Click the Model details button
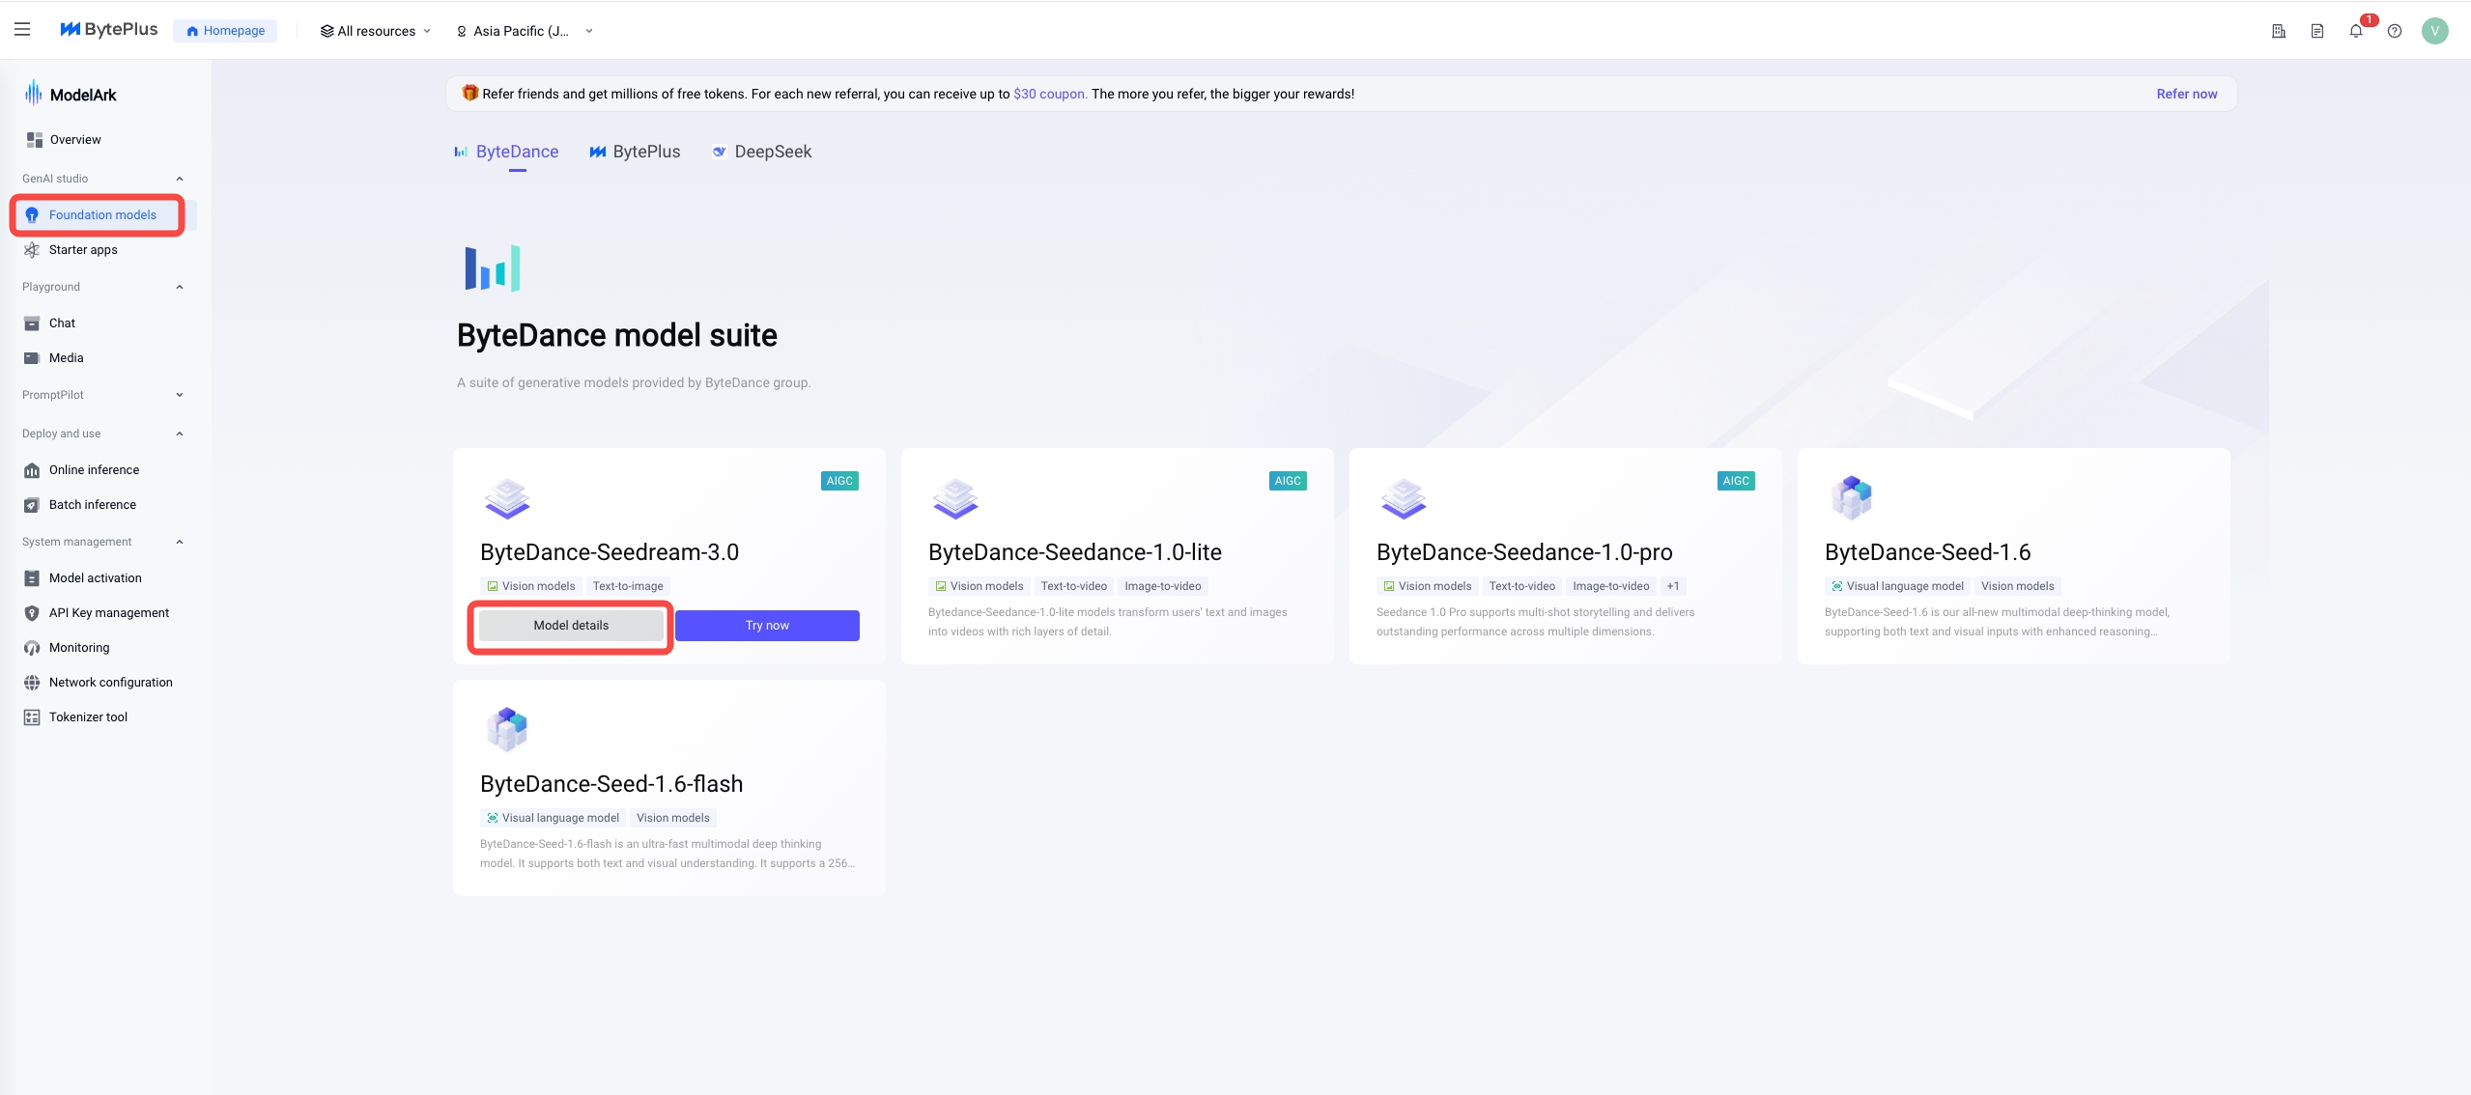Image resolution: width=2471 pixels, height=1095 pixels. 571,626
